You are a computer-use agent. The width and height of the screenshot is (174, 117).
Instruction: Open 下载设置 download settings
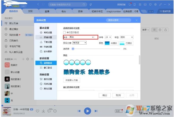46,42
